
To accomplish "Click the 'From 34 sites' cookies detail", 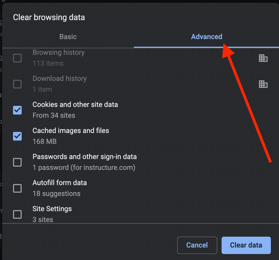I will coord(54,116).
